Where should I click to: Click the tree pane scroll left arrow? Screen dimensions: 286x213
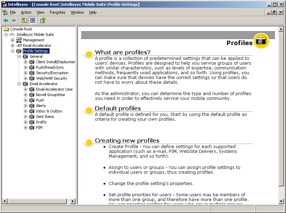pyautogui.click(x=5, y=201)
